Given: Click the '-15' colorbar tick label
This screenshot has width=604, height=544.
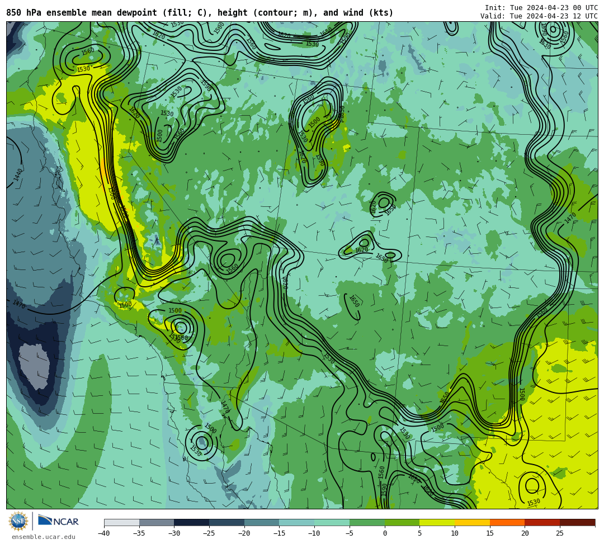Looking at the screenshot, I should tap(279, 533).
